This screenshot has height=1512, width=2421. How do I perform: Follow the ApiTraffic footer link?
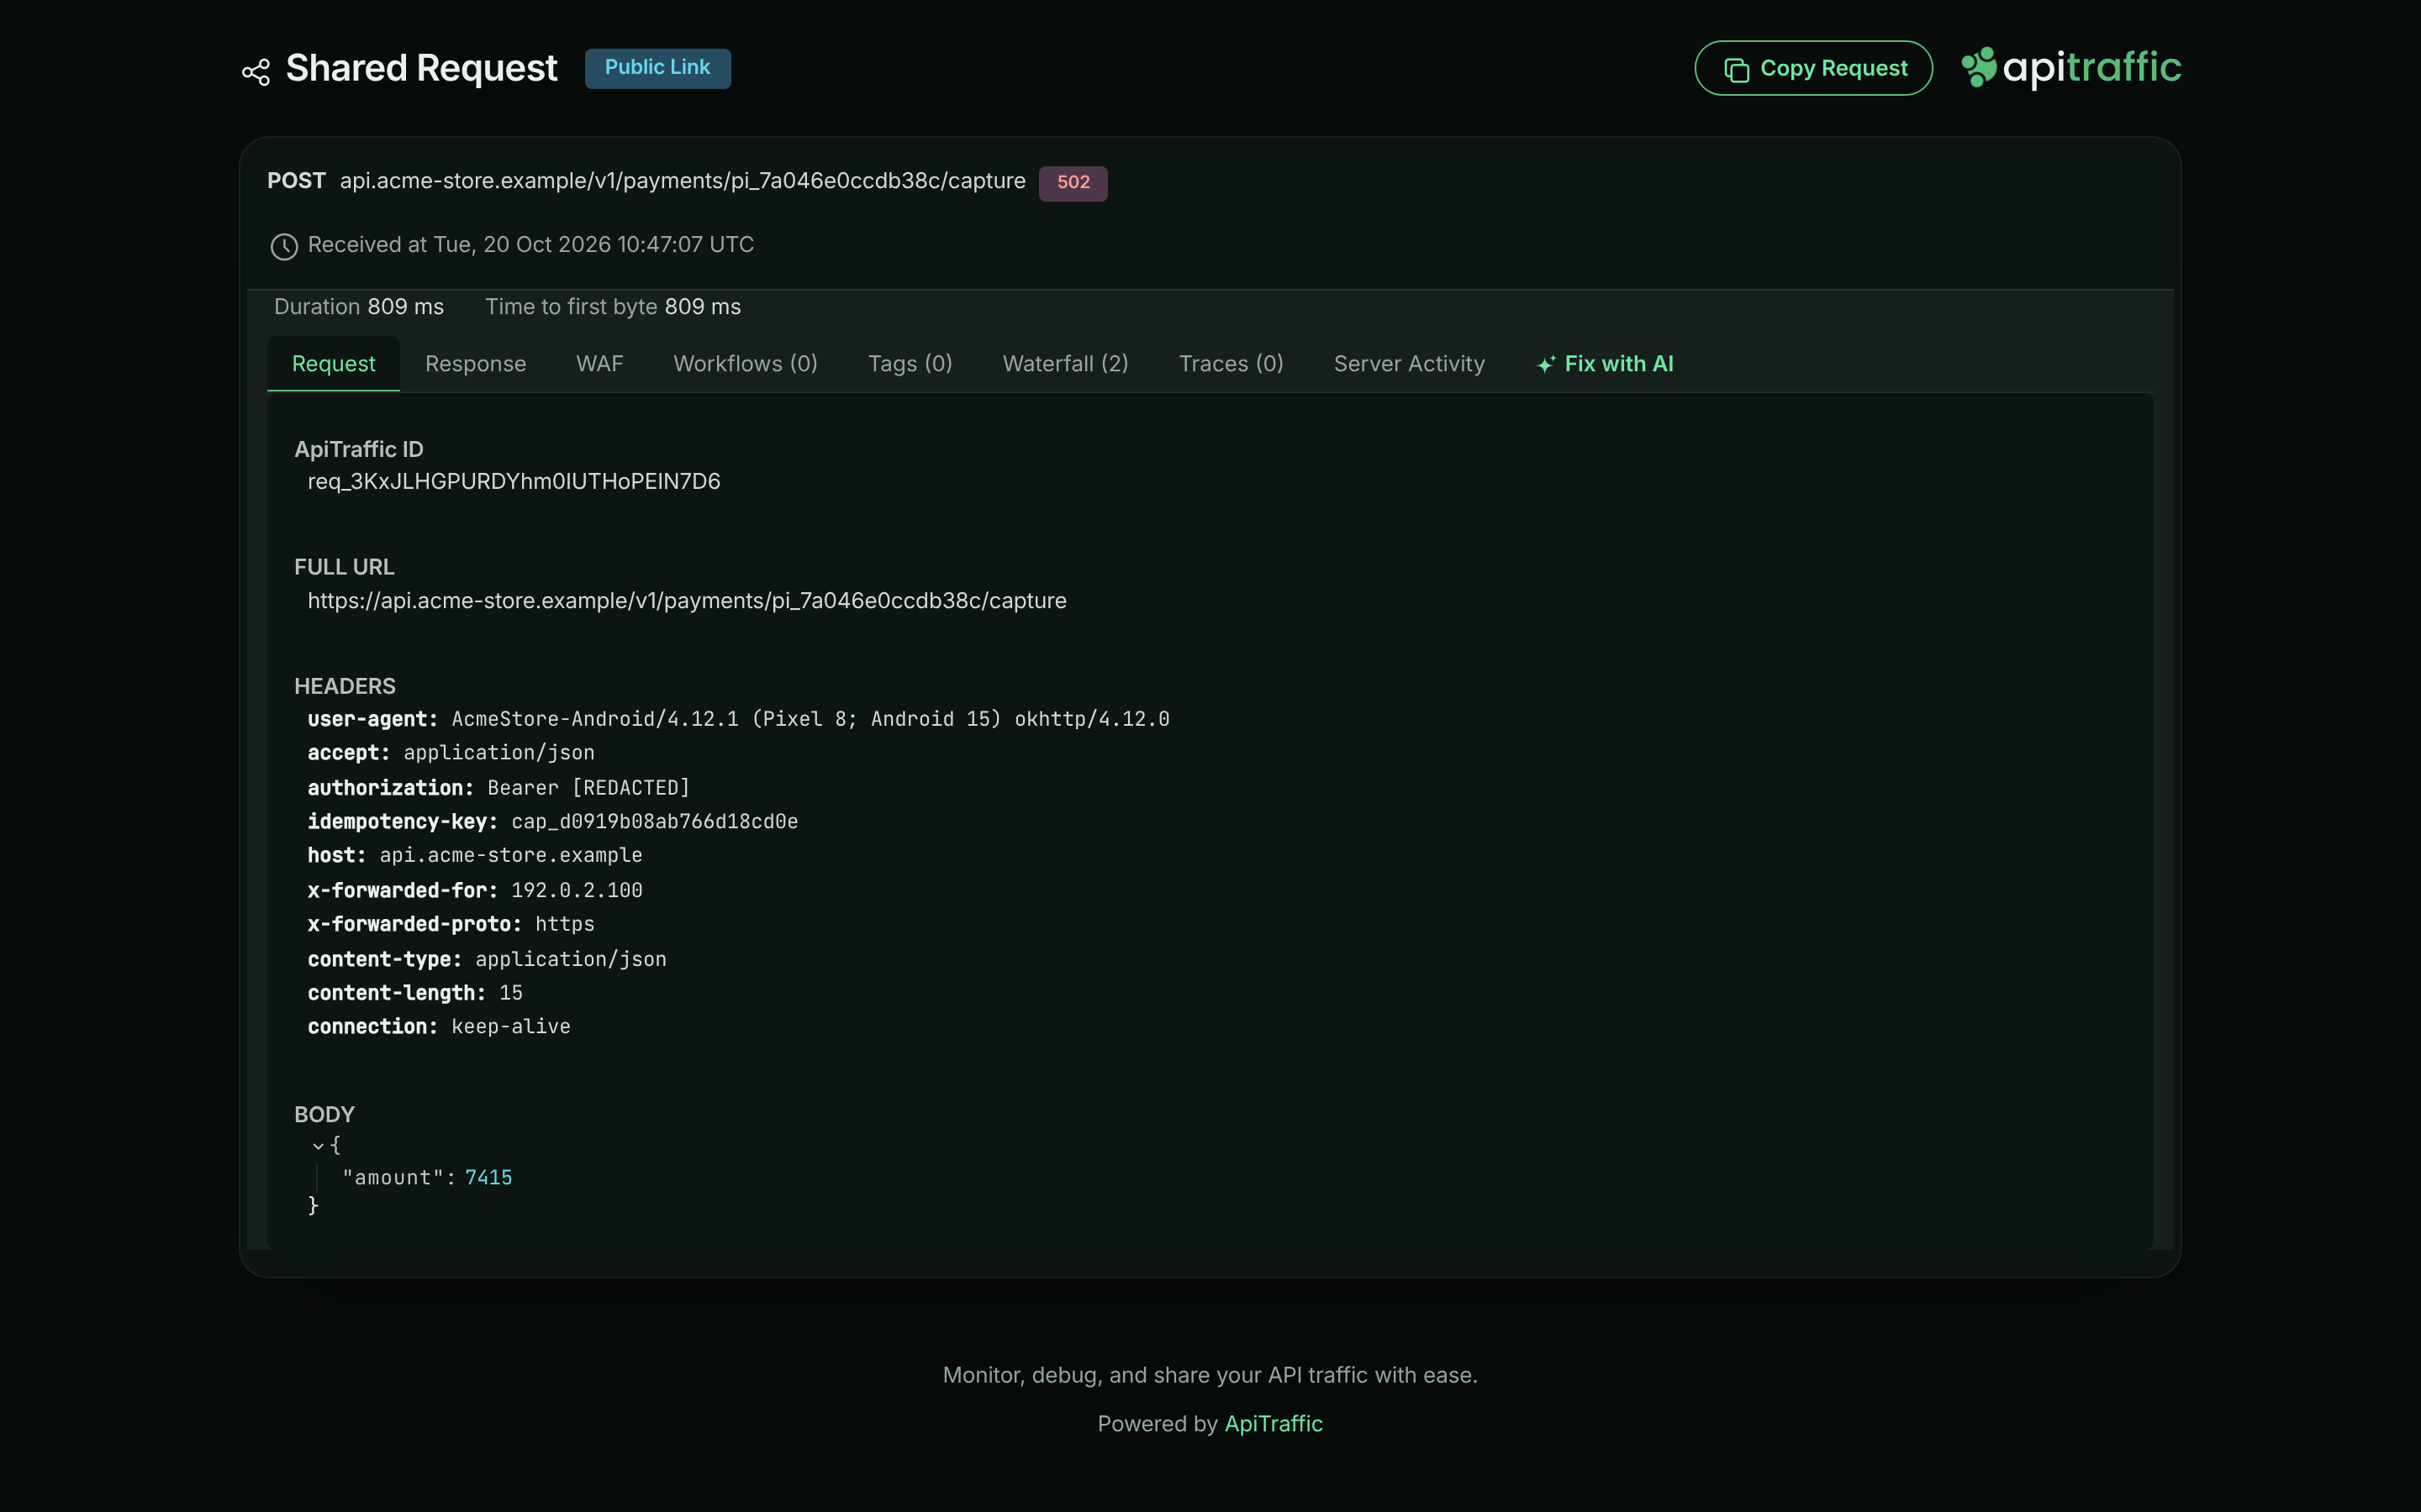coord(1273,1424)
